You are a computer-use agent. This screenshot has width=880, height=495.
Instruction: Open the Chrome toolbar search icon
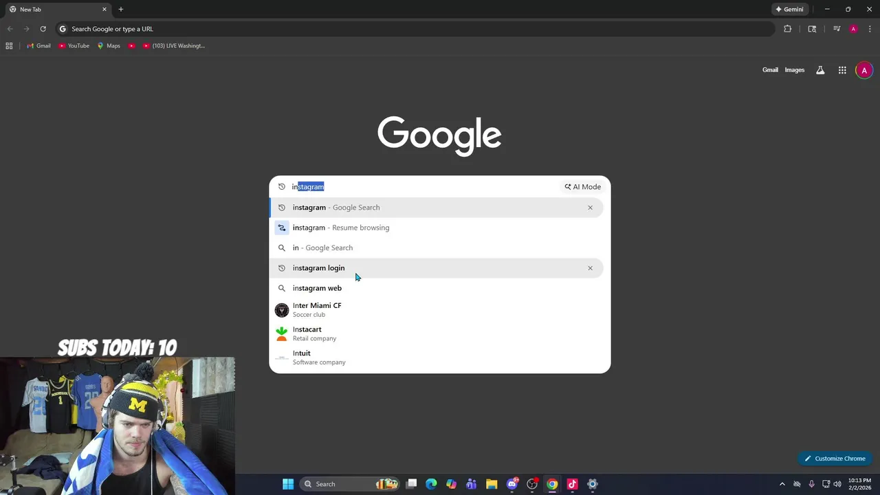[x=812, y=29]
